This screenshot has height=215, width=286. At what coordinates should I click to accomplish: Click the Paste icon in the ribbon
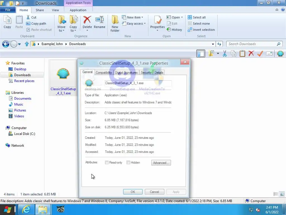(19, 22)
